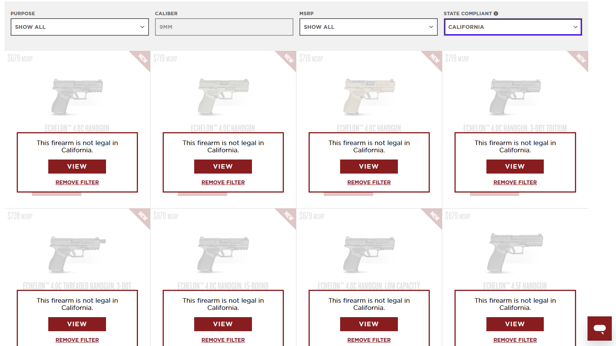Click the Caliber 9MM field
The width and height of the screenshot is (616, 346).
pyautogui.click(x=224, y=27)
